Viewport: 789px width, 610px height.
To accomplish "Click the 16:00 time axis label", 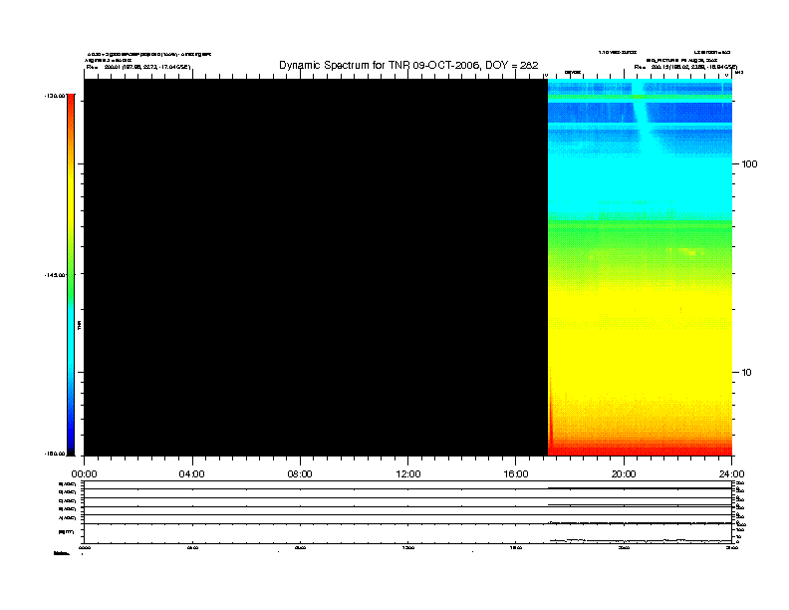I will 516,474.
